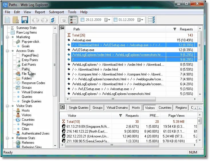Image resolution: width=210 pixels, height=161 pixels.
Task: Open the 29.11.2009 date picker dropdown
Action: pyautogui.click(x=107, y=20)
